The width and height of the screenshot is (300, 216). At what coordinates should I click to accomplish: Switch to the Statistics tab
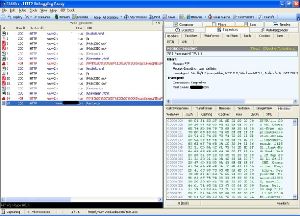tap(185, 30)
